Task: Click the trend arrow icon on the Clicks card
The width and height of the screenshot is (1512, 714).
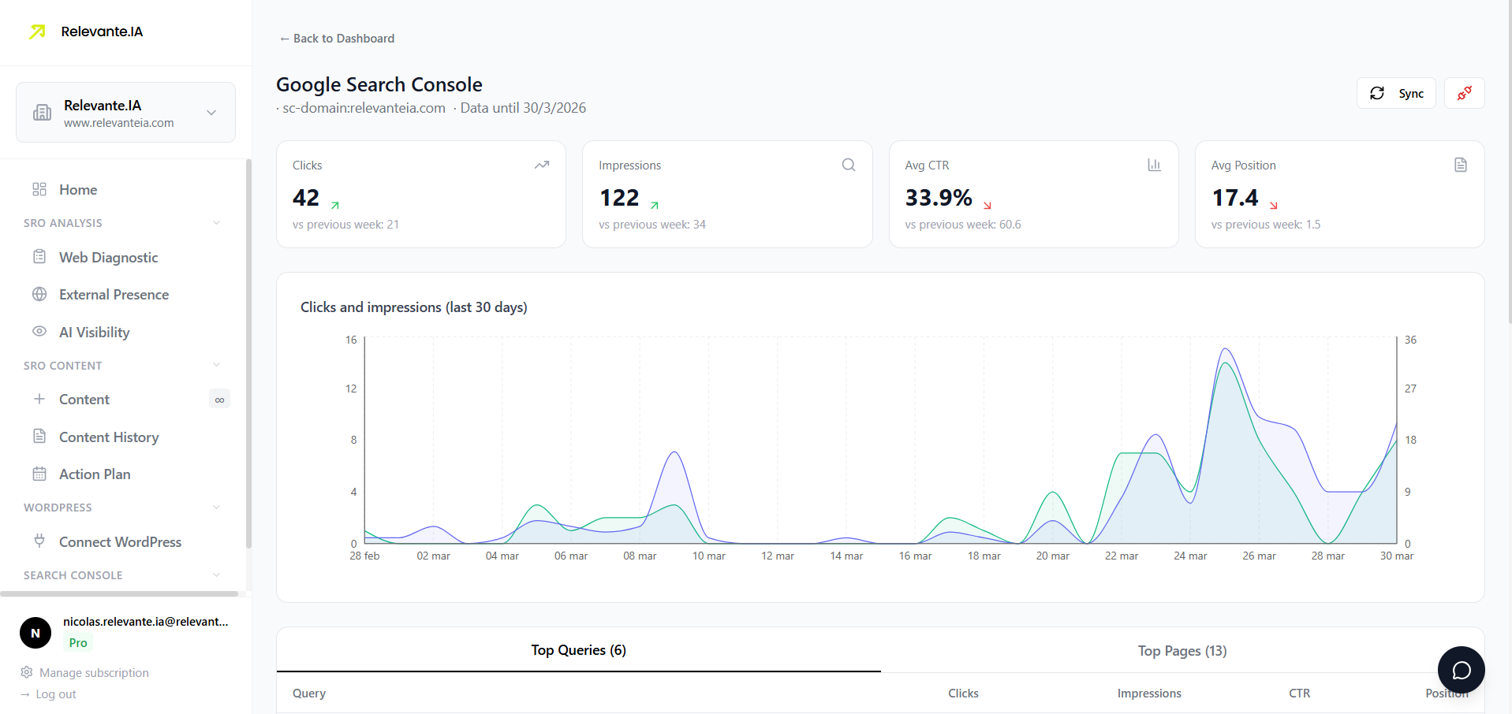Action: pyautogui.click(x=542, y=165)
